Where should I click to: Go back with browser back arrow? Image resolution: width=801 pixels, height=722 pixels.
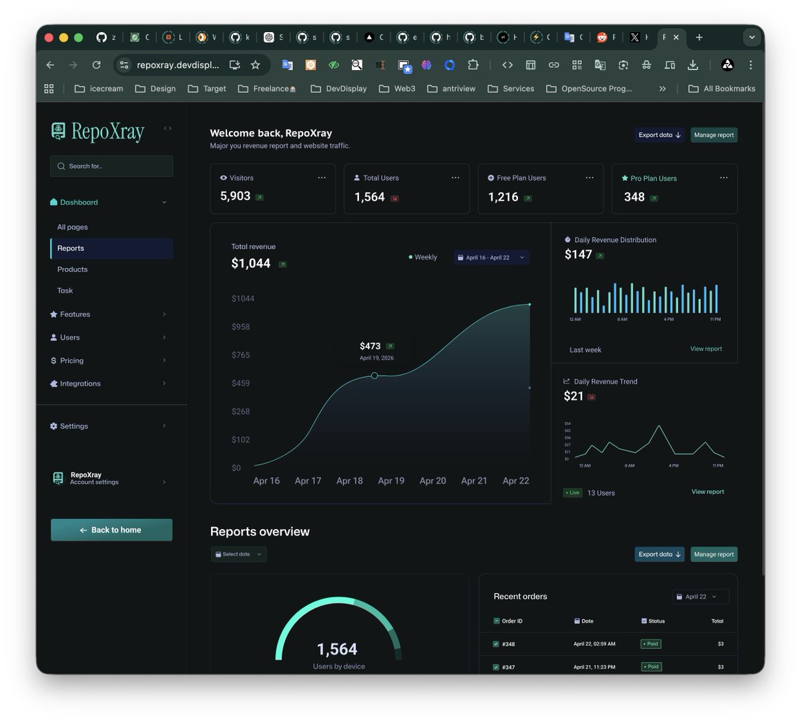pos(50,65)
